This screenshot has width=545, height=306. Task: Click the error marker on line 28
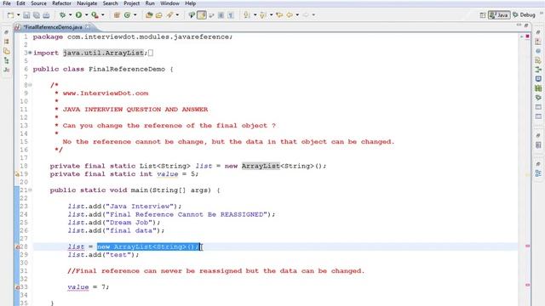pyautogui.click(x=17, y=247)
